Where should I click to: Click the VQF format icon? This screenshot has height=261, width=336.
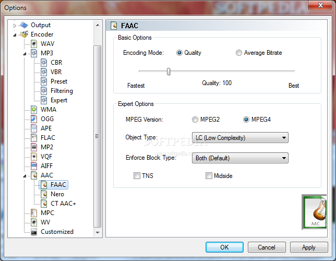34,157
